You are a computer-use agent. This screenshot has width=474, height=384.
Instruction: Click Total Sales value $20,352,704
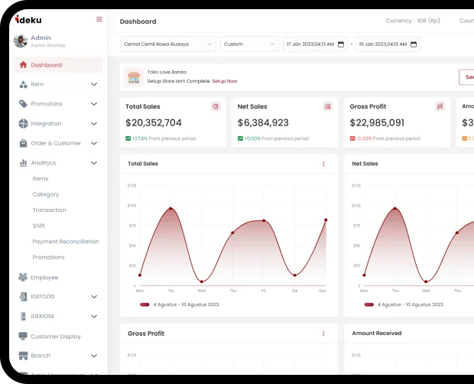tap(153, 122)
